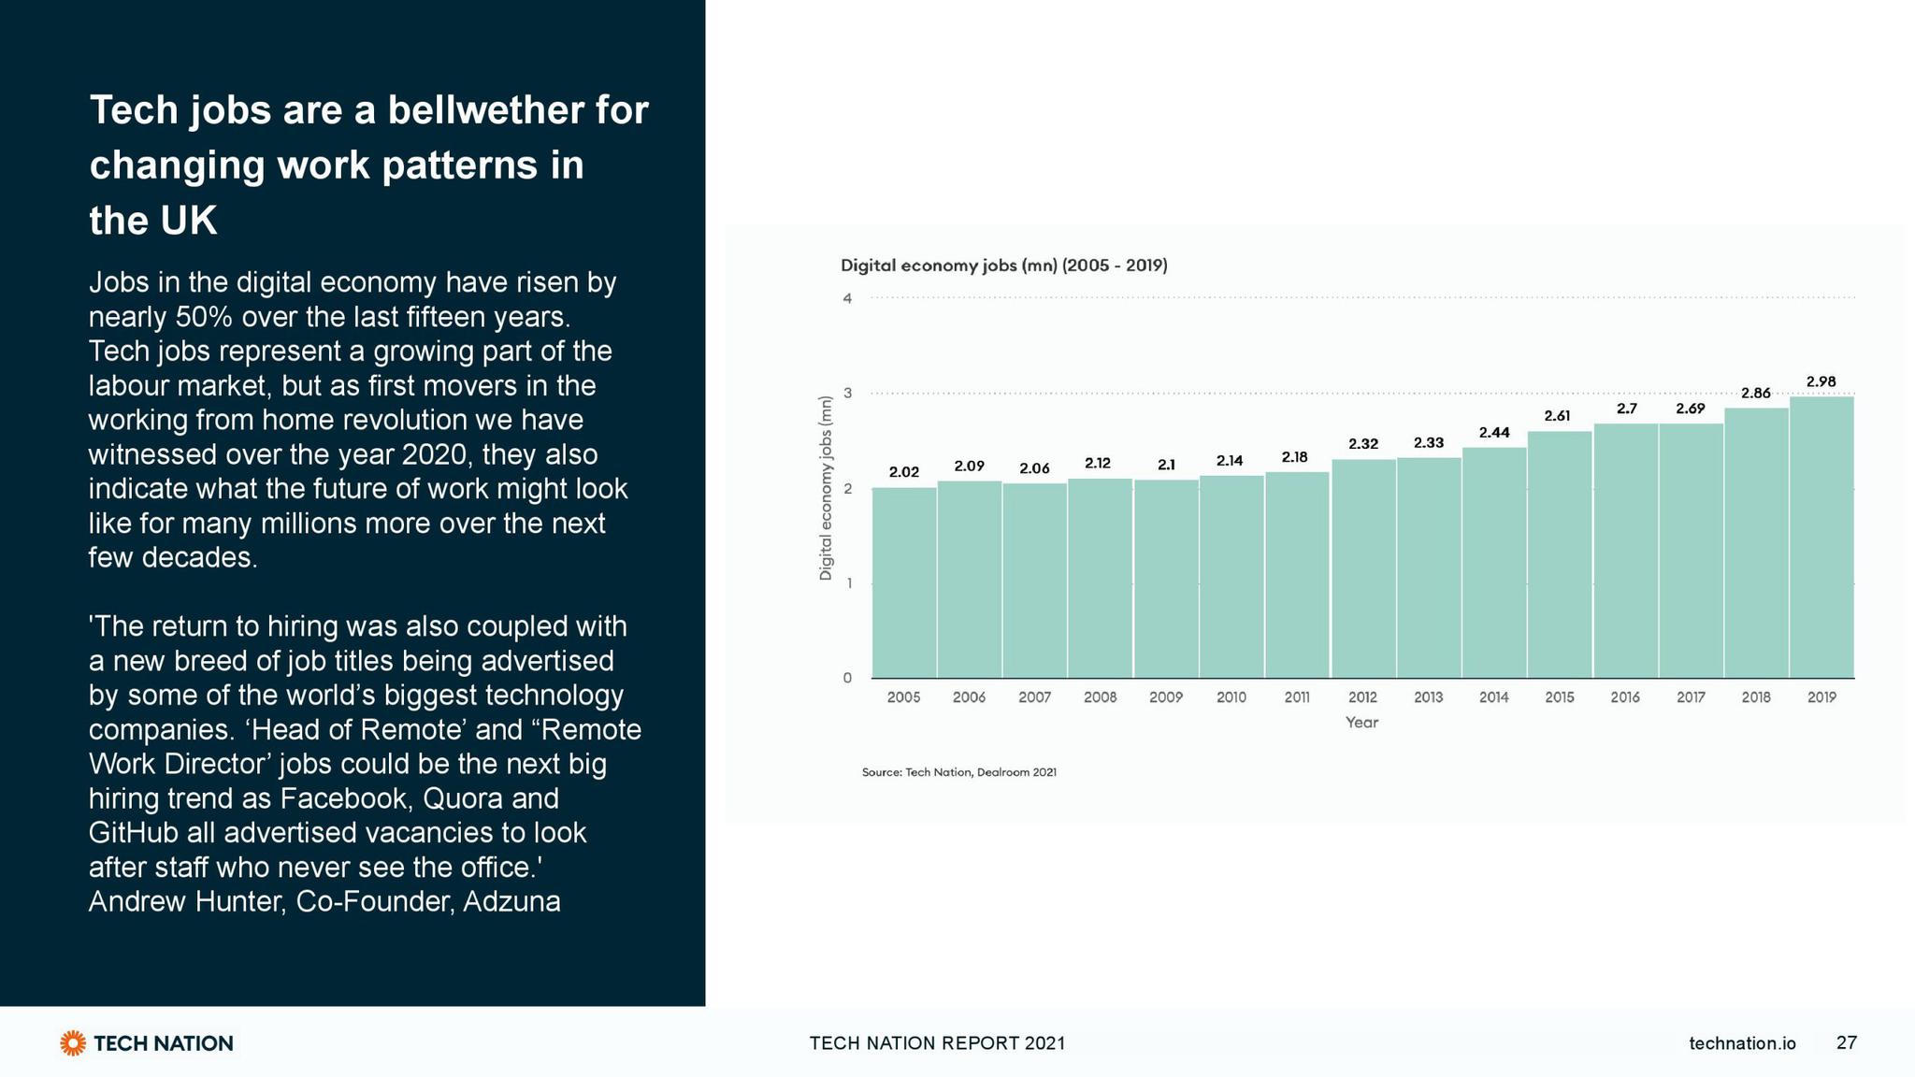Click the TECH NATION REPORT 2021 footer text
This screenshot has width=1915, height=1077.
coord(937,1043)
